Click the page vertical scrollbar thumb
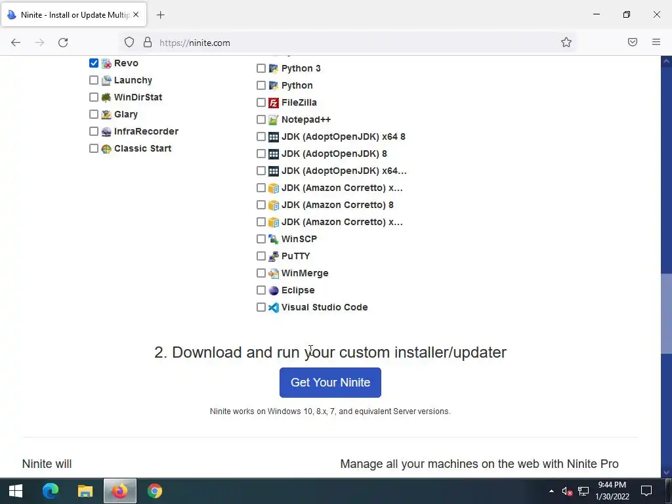The width and height of the screenshot is (672, 504). (x=666, y=314)
